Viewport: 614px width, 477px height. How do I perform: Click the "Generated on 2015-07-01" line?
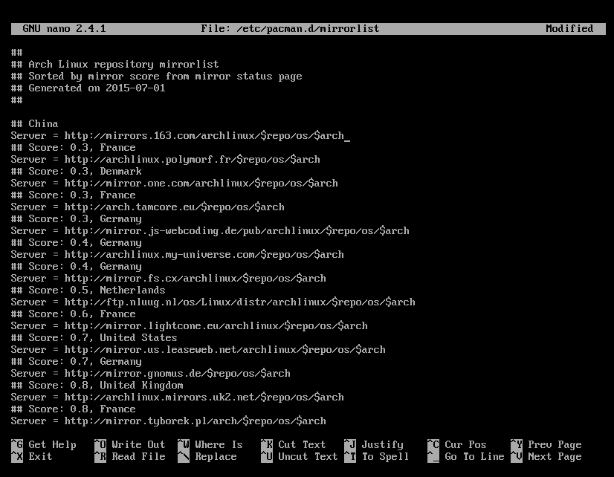pyautogui.click(x=88, y=88)
